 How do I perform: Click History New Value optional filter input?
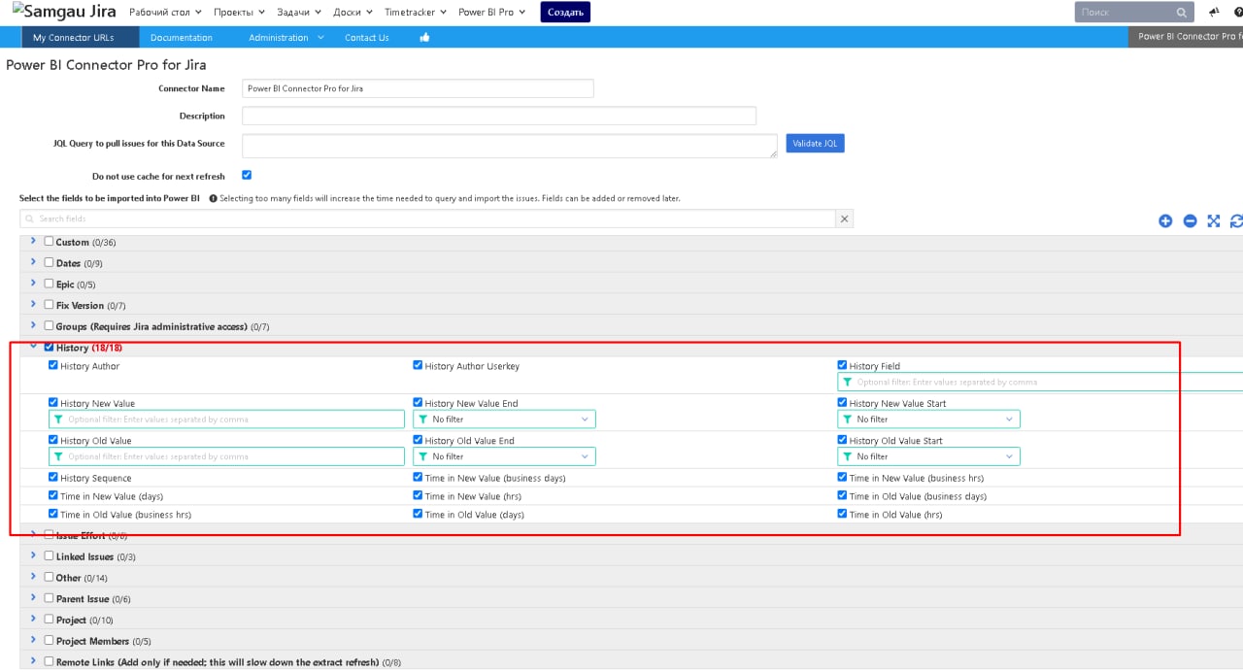(x=226, y=420)
